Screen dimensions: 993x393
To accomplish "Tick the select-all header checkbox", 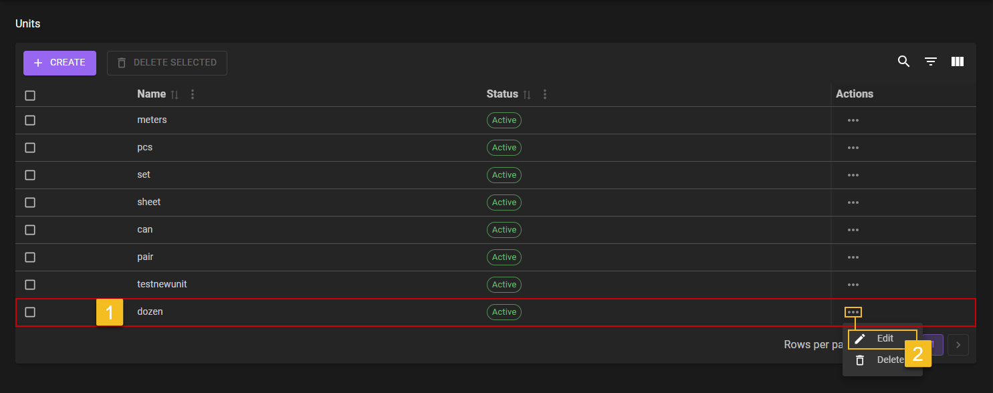I will pos(30,96).
